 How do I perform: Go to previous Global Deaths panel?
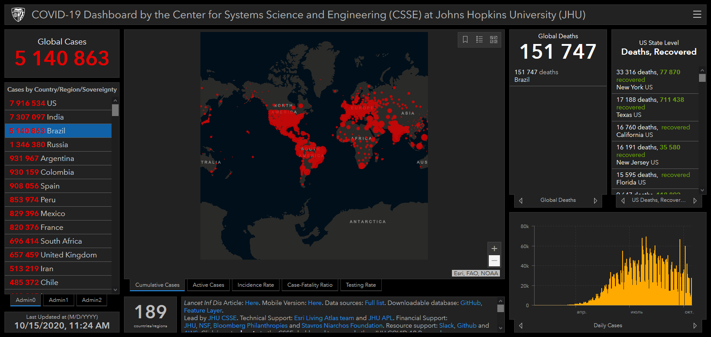[521, 201]
